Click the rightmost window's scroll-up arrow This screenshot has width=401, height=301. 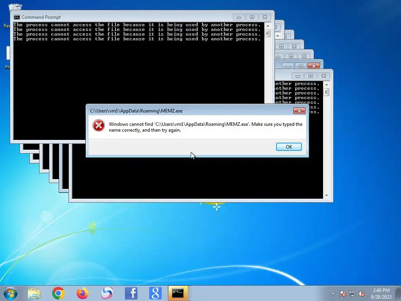point(326,85)
